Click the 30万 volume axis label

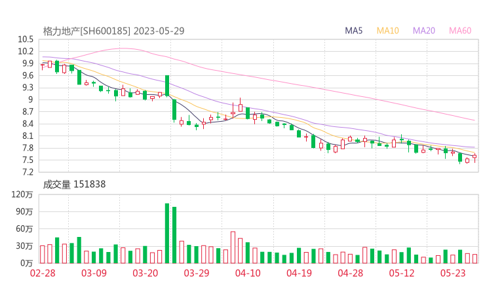[24, 246]
